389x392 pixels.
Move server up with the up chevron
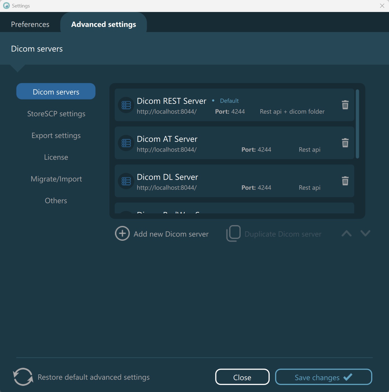tap(347, 233)
